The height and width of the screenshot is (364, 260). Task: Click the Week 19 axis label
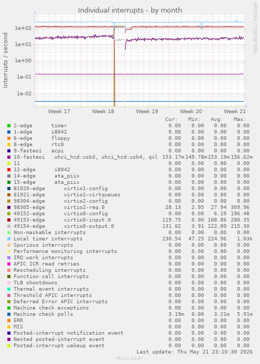coord(147,112)
